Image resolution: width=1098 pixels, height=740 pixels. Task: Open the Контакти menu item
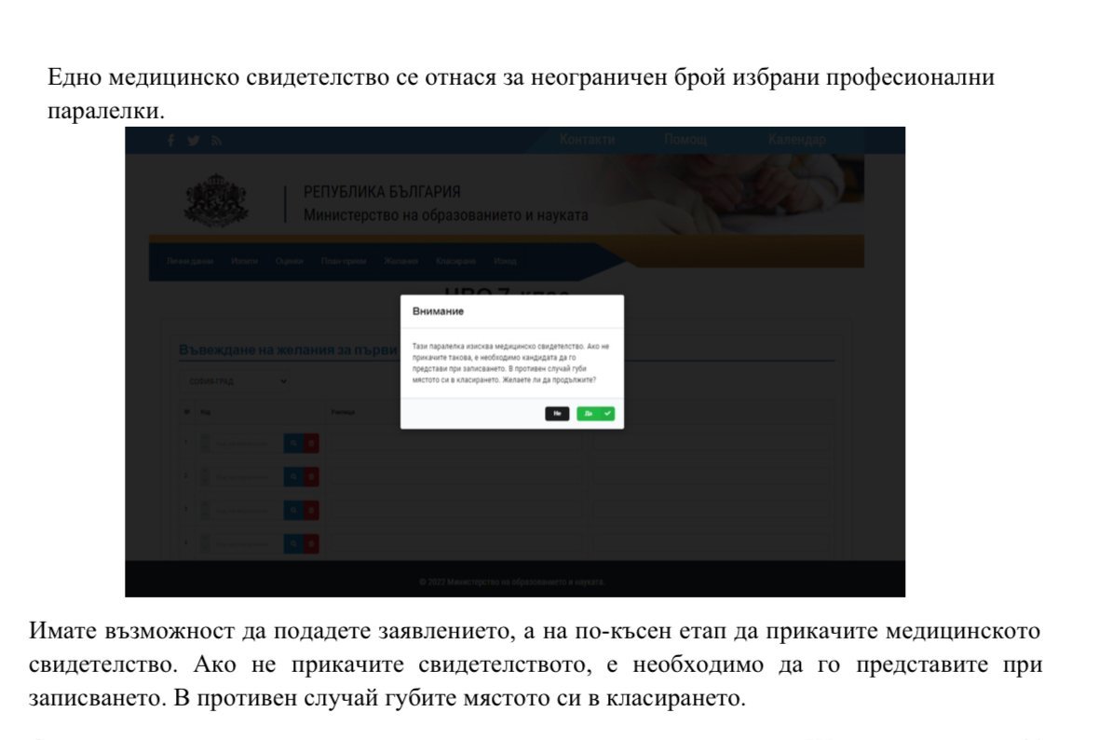tap(587, 140)
